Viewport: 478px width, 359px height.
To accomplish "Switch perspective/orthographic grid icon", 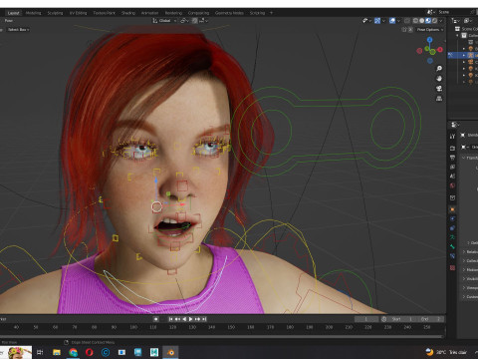I will [439, 99].
